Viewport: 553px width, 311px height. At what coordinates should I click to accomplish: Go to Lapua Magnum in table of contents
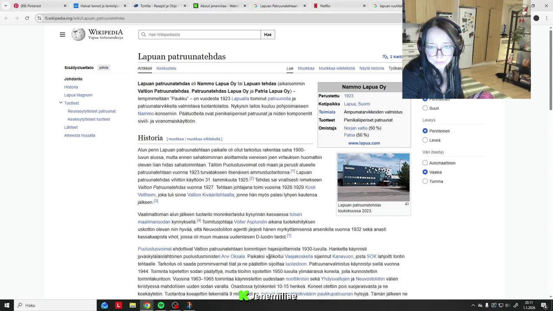point(78,95)
